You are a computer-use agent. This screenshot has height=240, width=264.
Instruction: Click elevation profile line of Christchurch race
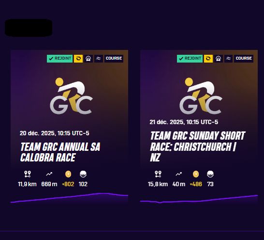[x=199, y=199]
